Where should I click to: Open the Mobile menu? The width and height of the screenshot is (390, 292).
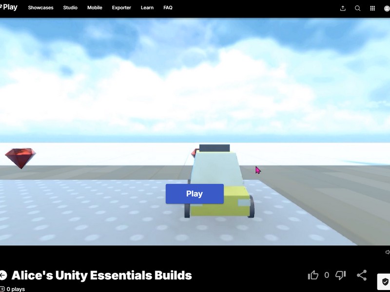point(95,8)
